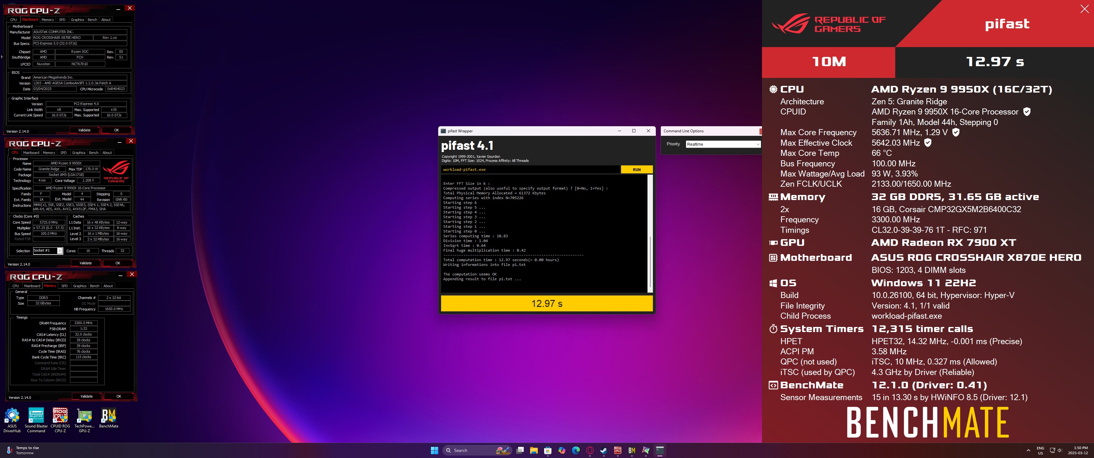This screenshot has width=1094, height=458.
Task: Open the weather widget in taskbar
Action: coord(22,450)
